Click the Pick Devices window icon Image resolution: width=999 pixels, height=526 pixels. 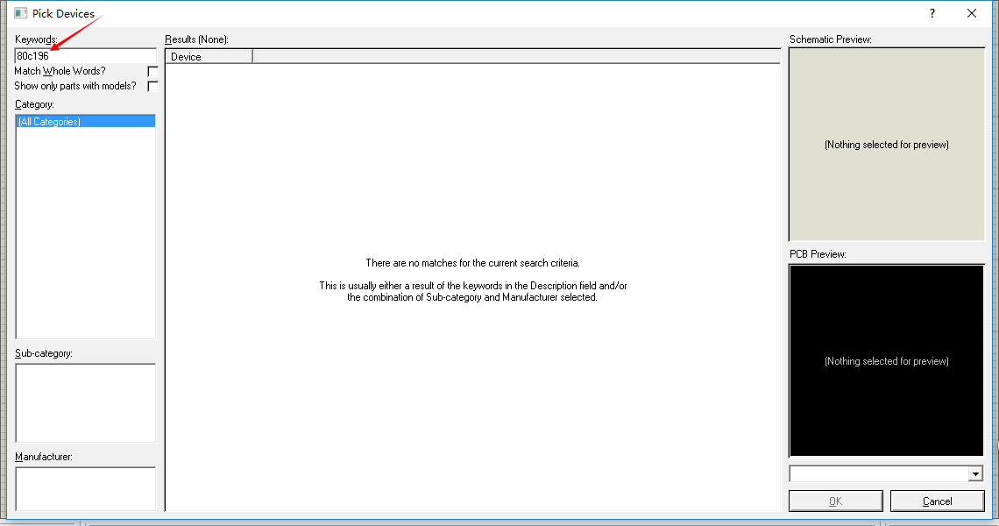(x=21, y=13)
